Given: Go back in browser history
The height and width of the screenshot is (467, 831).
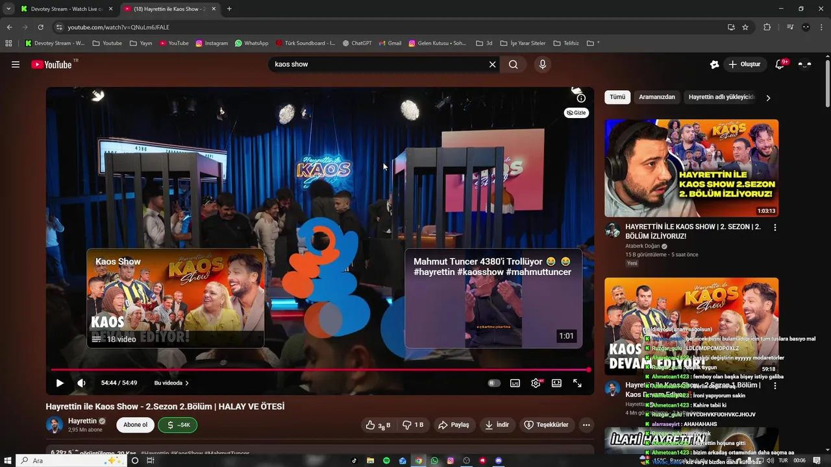Looking at the screenshot, I should pyautogui.click(x=9, y=27).
